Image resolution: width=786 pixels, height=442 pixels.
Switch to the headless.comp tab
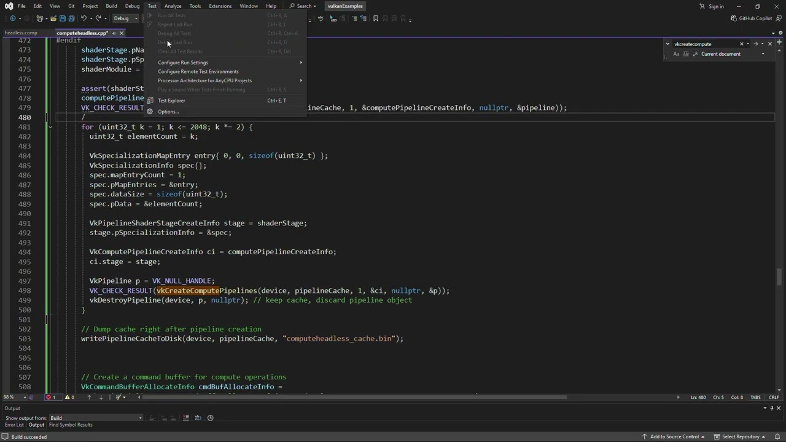21,33
